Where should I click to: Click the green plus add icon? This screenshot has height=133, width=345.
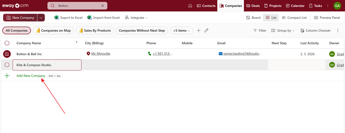pos(7,76)
